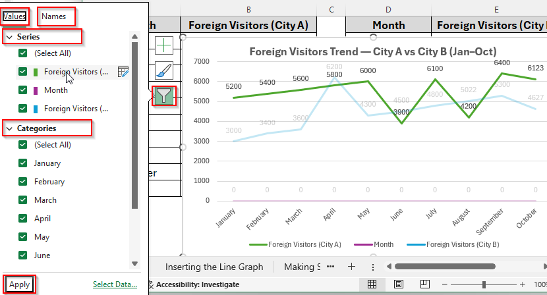The height and width of the screenshot is (295, 547).
Task: Switch to Page Break Preview view
Action: pos(425,284)
